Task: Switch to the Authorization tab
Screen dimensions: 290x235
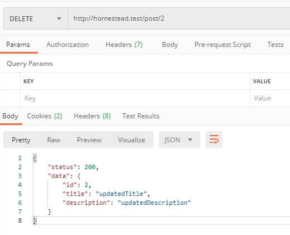Action: [67, 45]
